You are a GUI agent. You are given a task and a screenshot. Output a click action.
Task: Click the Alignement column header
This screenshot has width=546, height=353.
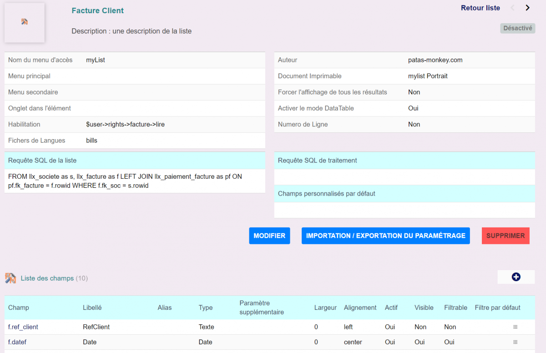360,308
